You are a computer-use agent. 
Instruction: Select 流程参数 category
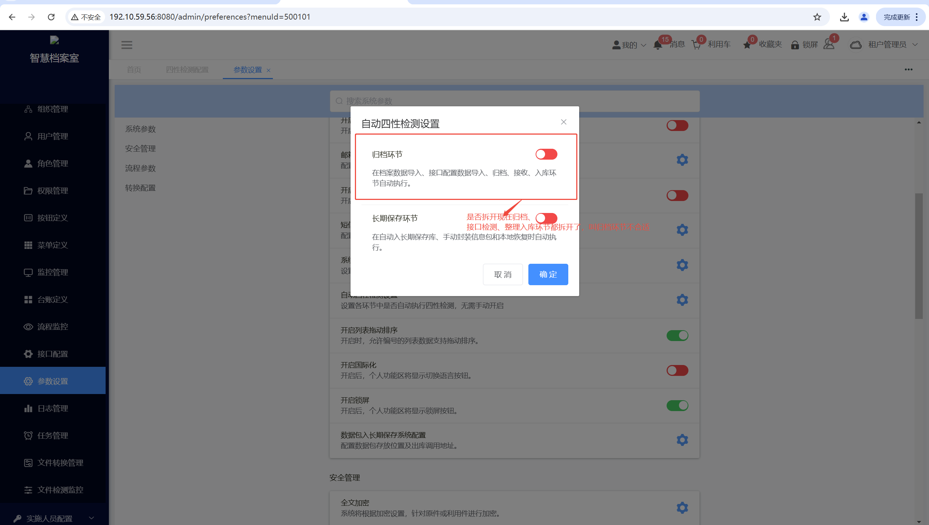click(140, 168)
